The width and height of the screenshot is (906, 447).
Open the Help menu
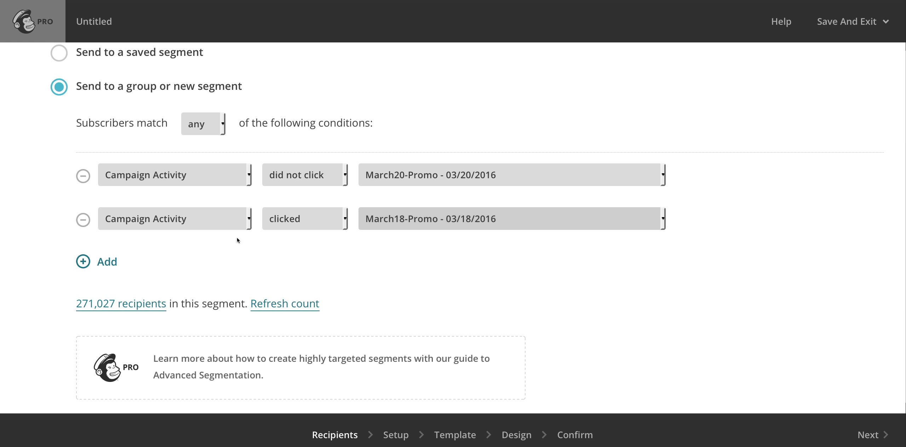tap(781, 22)
